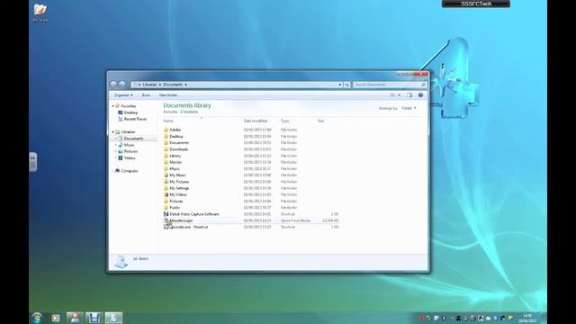This screenshot has width=576, height=324.
Task: Select Desktop under Favorites in the sidebar
Action: (x=130, y=112)
